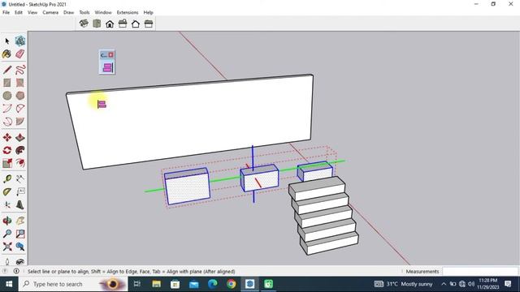Select the Arc tool

pos(7,109)
